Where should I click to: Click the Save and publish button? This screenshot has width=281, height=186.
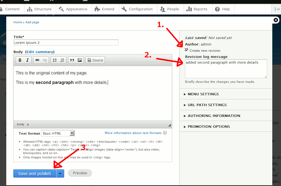click(x=35, y=173)
